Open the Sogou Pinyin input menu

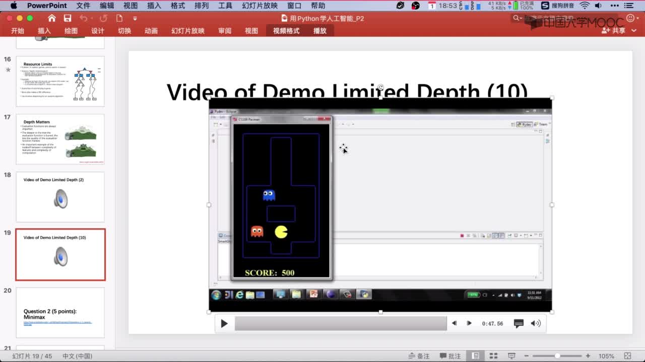(557, 6)
